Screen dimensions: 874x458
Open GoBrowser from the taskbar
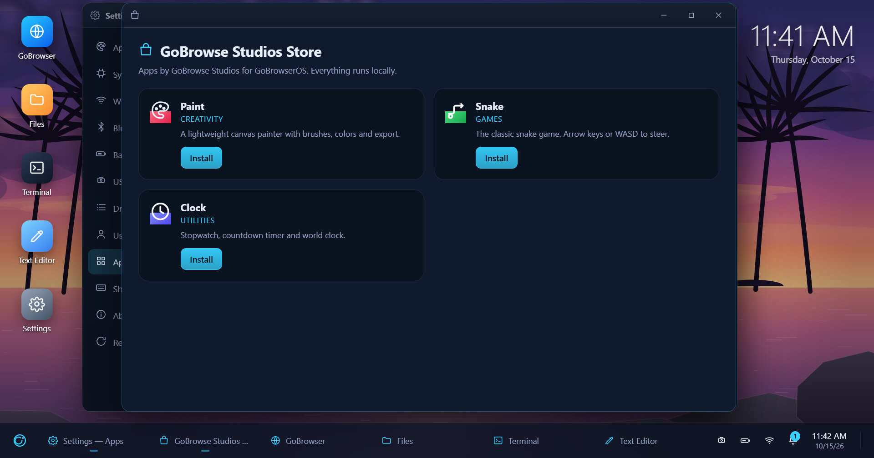[x=316, y=441]
